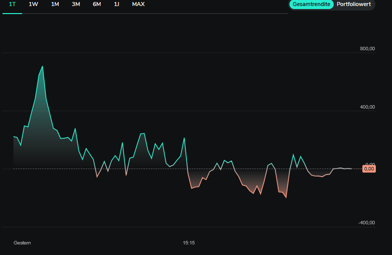Open the 6M time range
The height and width of the screenshot is (255, 392).
97,4
